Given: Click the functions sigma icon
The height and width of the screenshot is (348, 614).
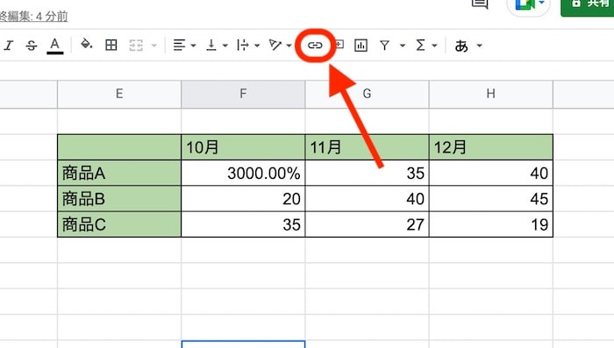Looking at the screenshot, I should pyautogui.click(x=420, y=46).
